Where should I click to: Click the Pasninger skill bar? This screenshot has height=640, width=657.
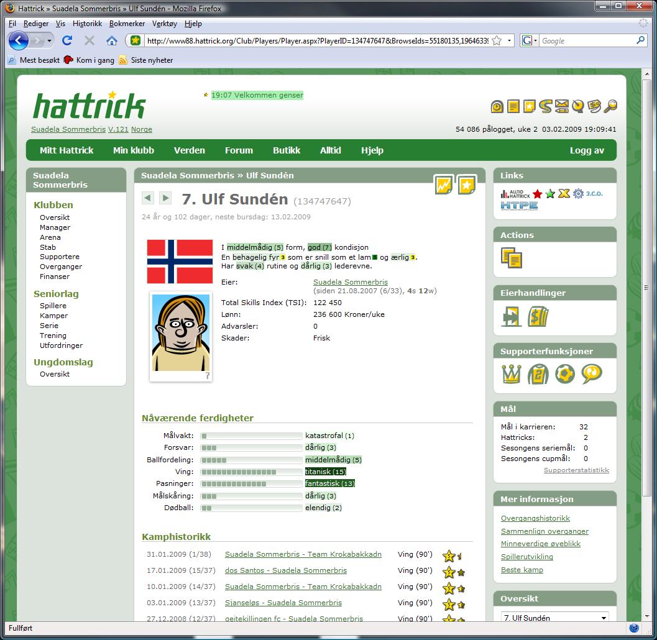[251, 484]
